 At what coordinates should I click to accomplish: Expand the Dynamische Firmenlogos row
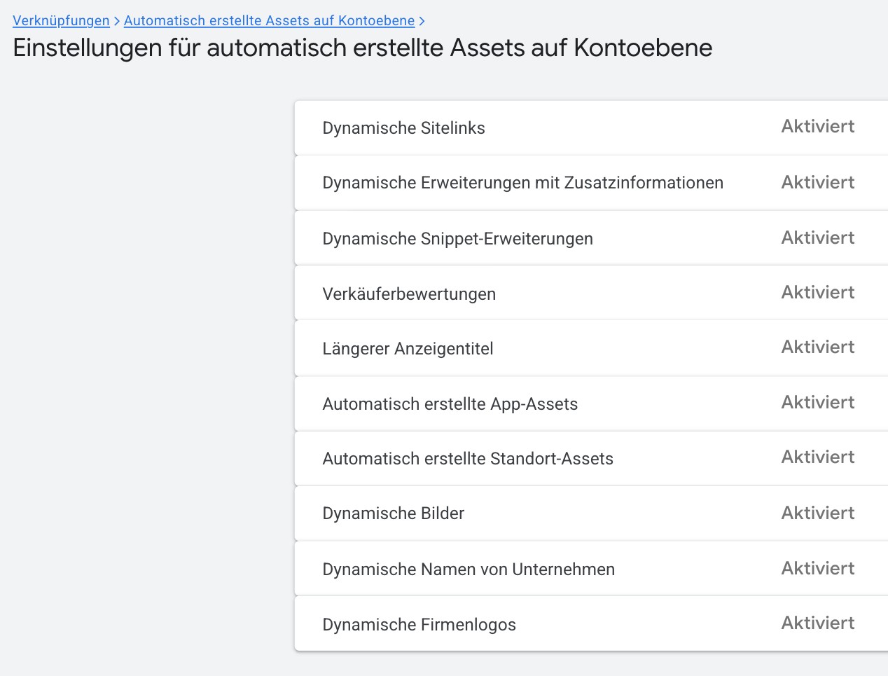coord(418,623)
